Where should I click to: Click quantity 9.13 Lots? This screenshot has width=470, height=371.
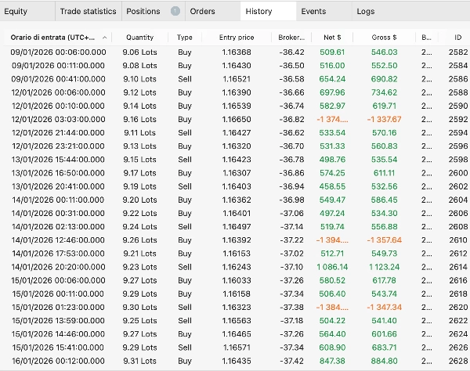[x=139, y=146]
